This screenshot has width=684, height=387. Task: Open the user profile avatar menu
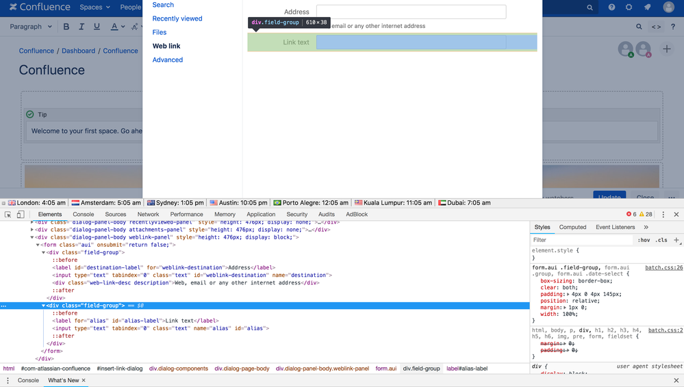pyautogui.click(x=668, y=7)
